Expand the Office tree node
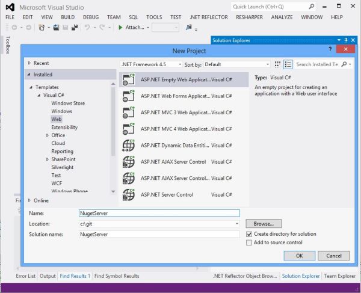Image resolution: width=361 pixels, height=293 pixels. point(47,135)
